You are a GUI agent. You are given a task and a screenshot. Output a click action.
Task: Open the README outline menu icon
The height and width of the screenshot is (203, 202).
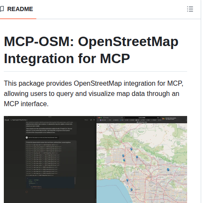pos(190,9)
